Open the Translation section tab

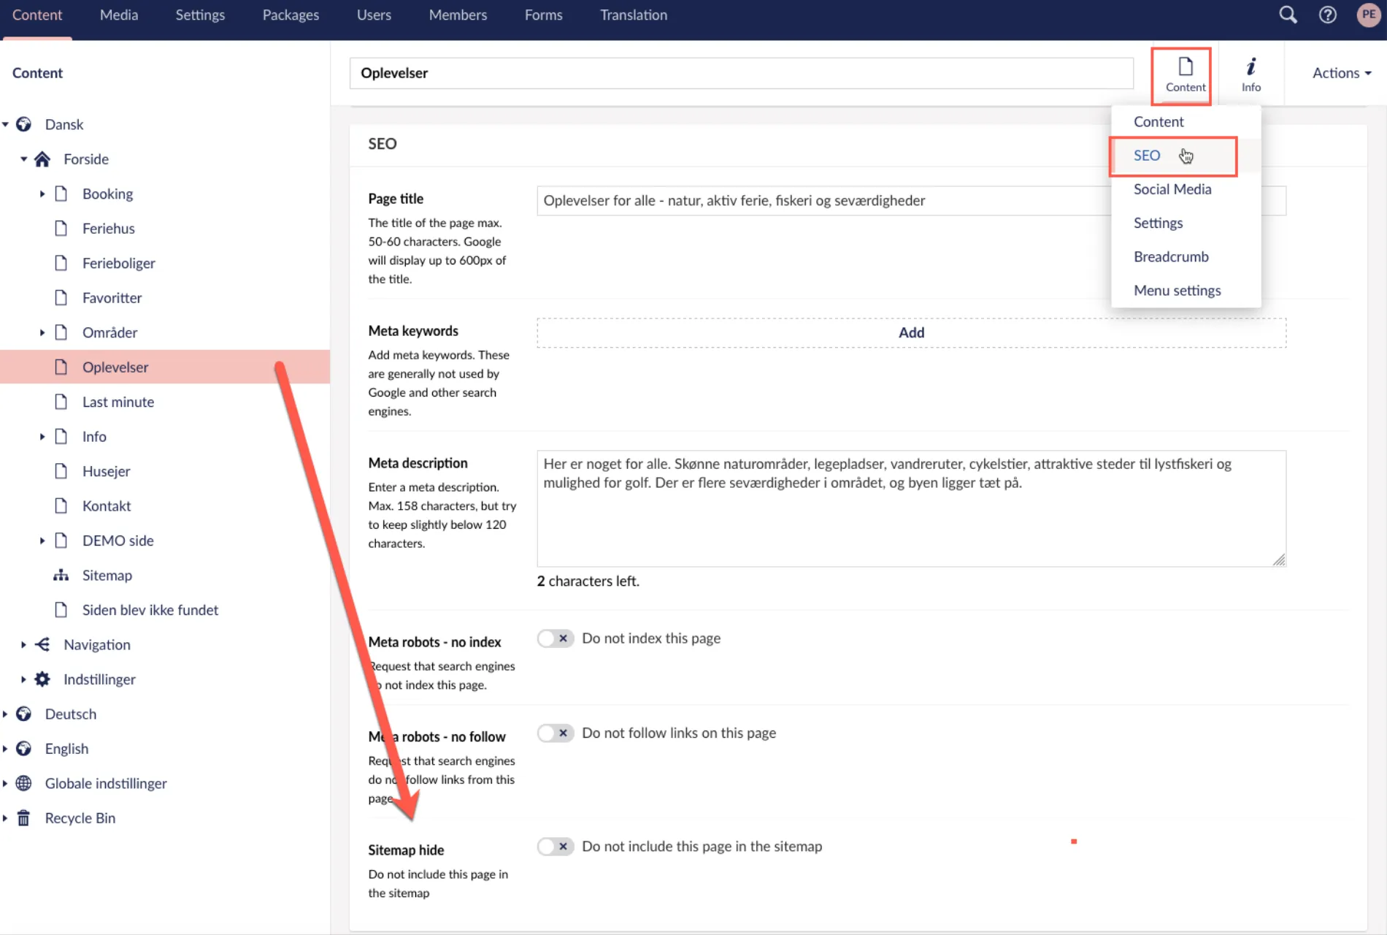coord(634,15)
